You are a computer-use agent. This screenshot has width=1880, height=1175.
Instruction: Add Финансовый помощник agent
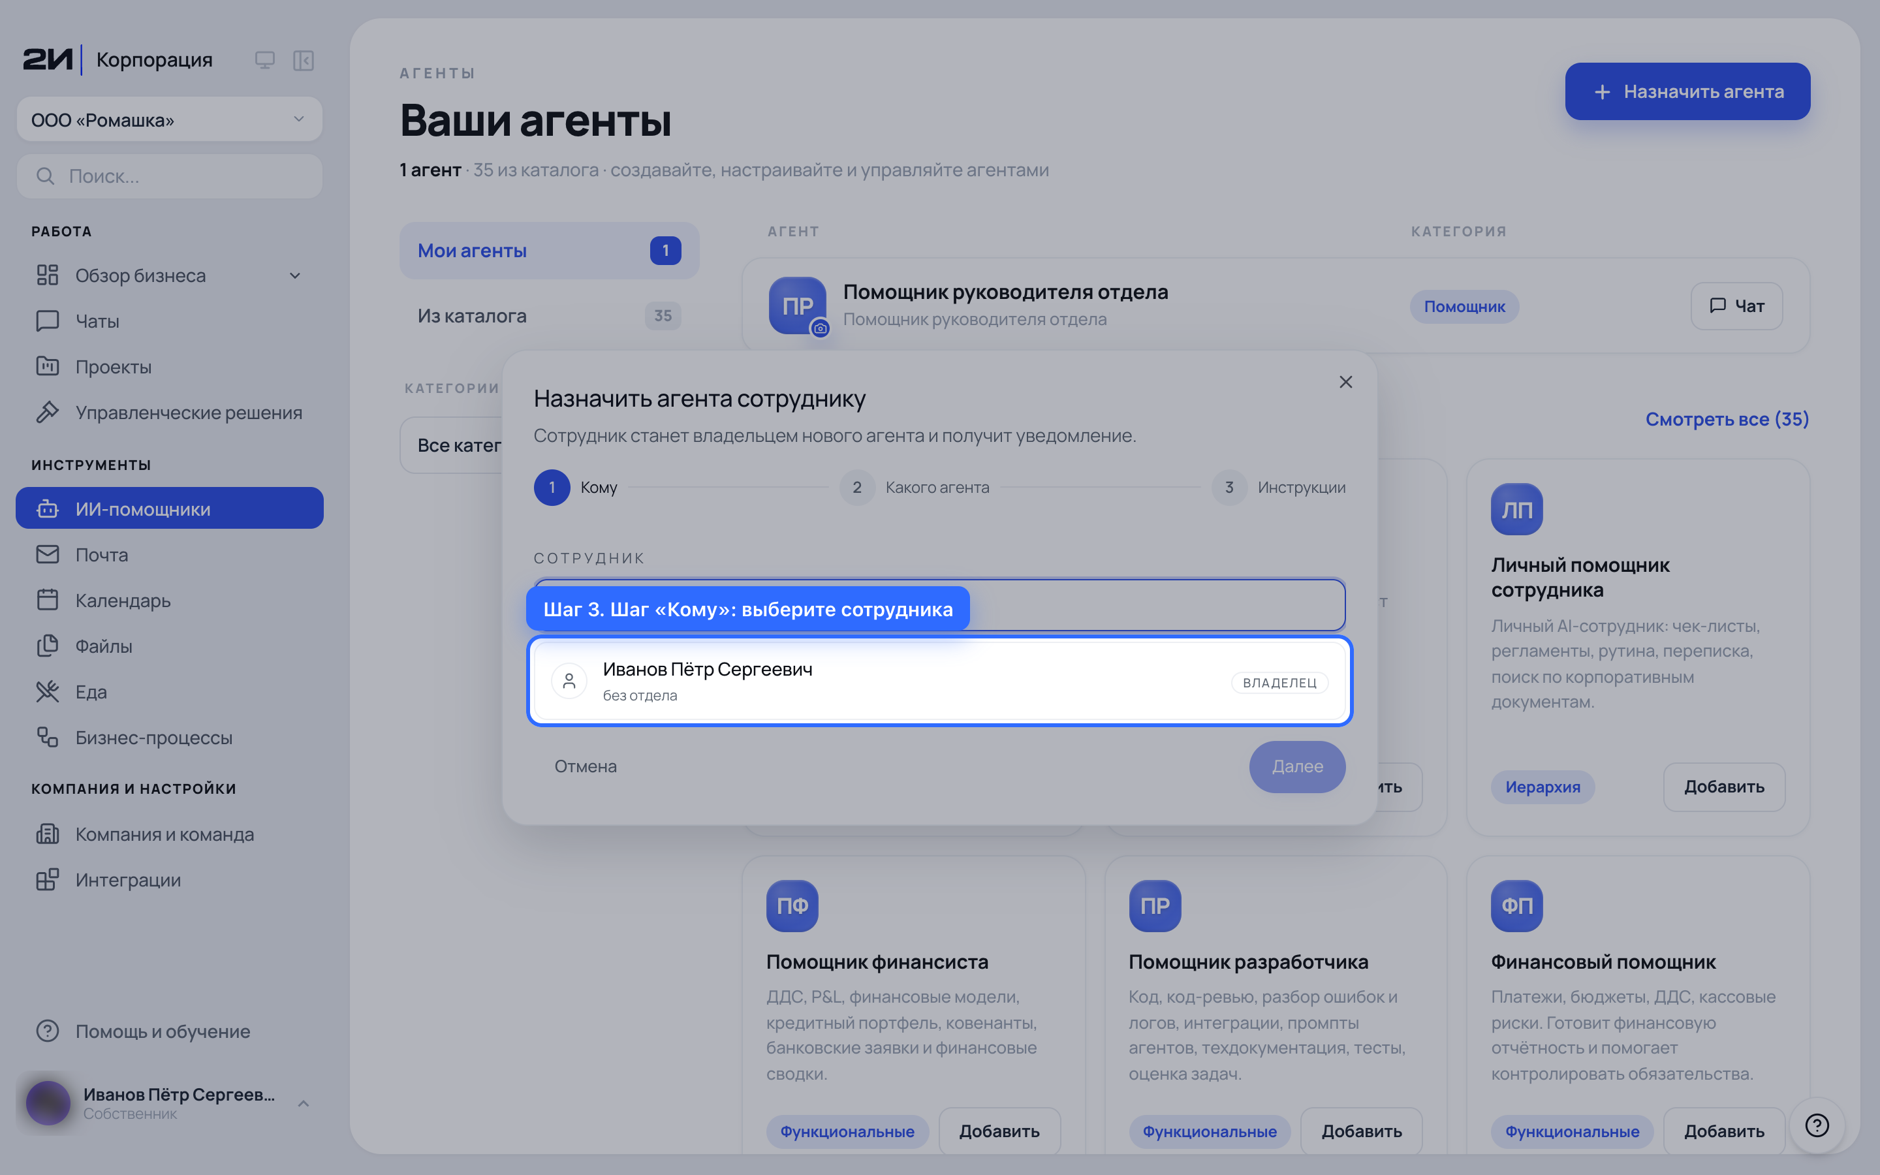pos(1724,1131)
